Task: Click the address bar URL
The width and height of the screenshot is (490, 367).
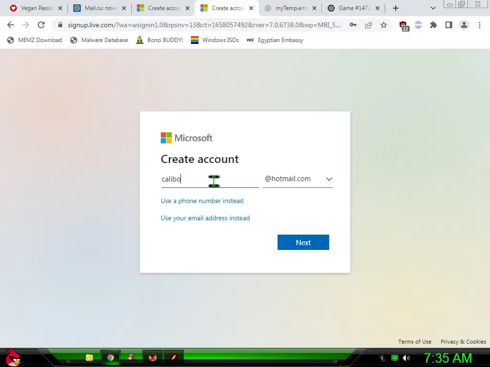Action: point(204,25)
